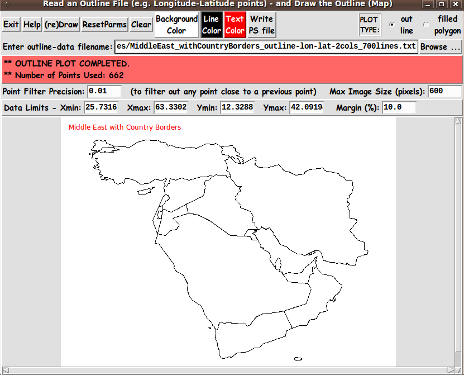Click the horizontal scrollbar left arrow
Image resolution: width=464 pixels, height=375 pixels.
pos(6,371)
